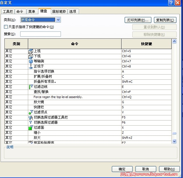This screenshot has width=183, height=178.
Task: Click the 切换选择过滤器 funnel icon
Action: 30,122
